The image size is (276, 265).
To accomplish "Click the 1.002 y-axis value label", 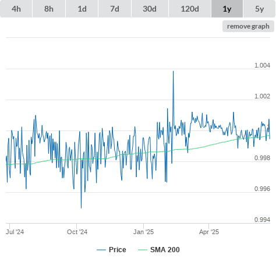I will pos(262,96).
